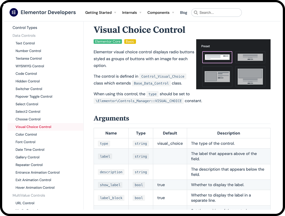Open Select Control page
Viewport: 285px width, 216px height.
coord(27,104)
